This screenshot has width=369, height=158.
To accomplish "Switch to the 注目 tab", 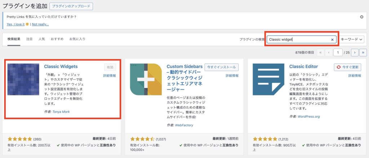I will click(29, 39).
